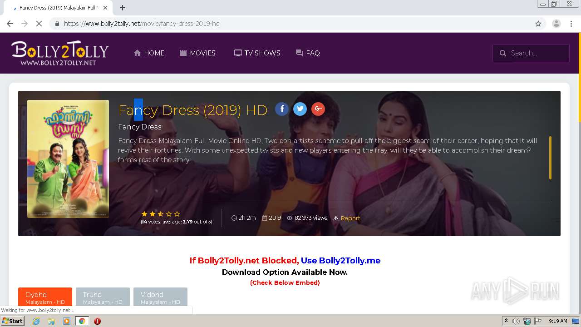The width and height of the screenshot is (581, 327).
Task: Click Download Option Available Now text
Action: coord(285,272)
